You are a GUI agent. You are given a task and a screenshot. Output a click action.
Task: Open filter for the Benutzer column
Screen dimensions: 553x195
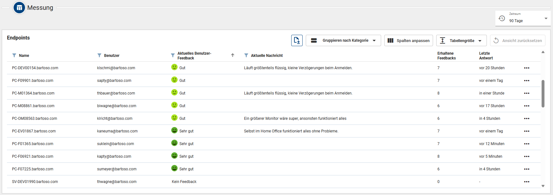click(99, 55)
